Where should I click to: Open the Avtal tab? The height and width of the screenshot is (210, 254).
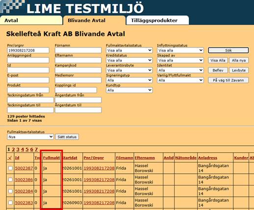coord(31,21)
